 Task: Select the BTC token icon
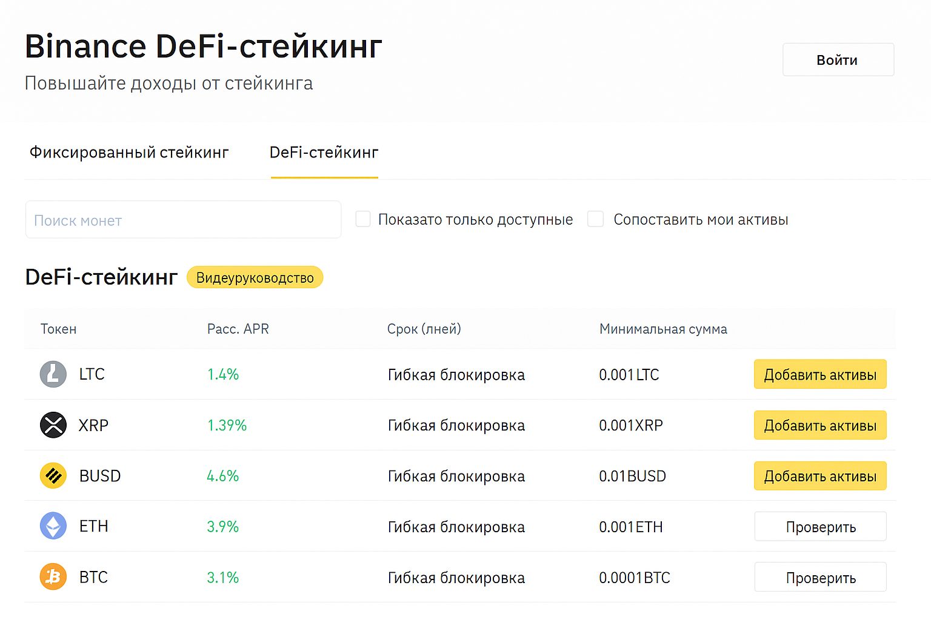click(x=53, y=576)
